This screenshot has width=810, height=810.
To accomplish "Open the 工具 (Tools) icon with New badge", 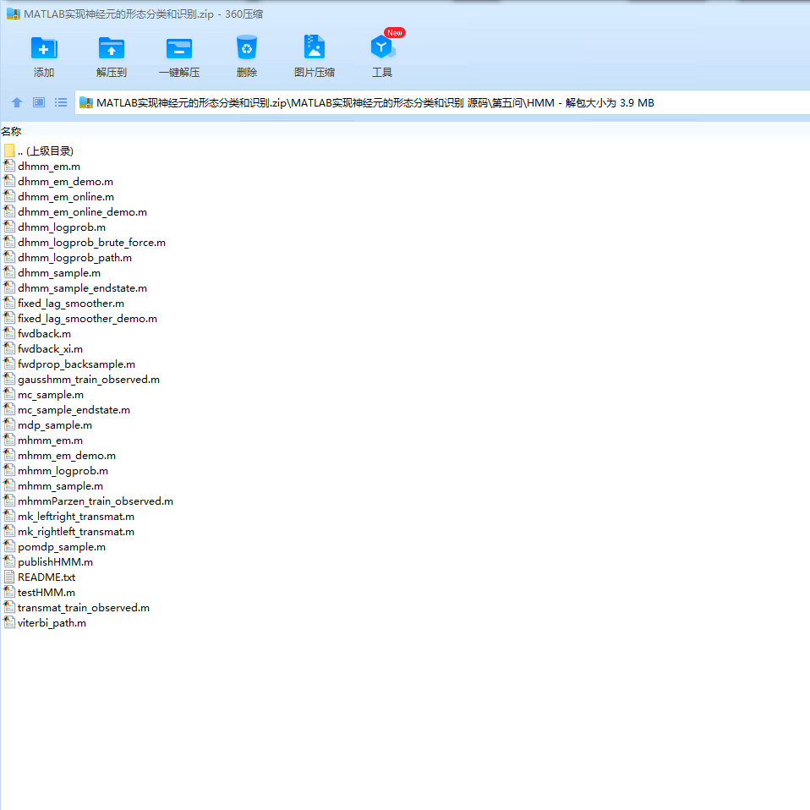I will tap(383, 47).
